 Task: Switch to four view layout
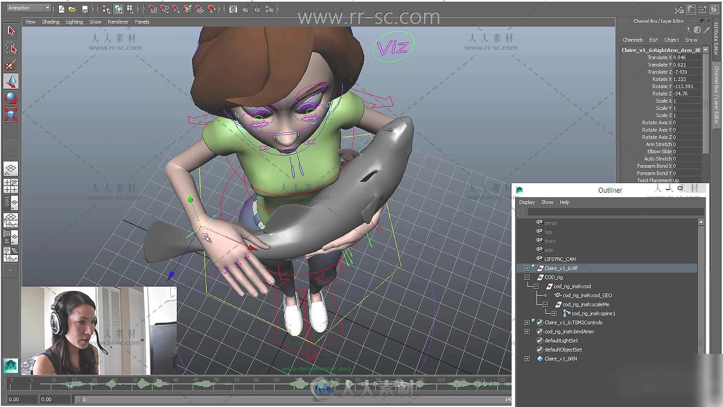pos(11,186)
